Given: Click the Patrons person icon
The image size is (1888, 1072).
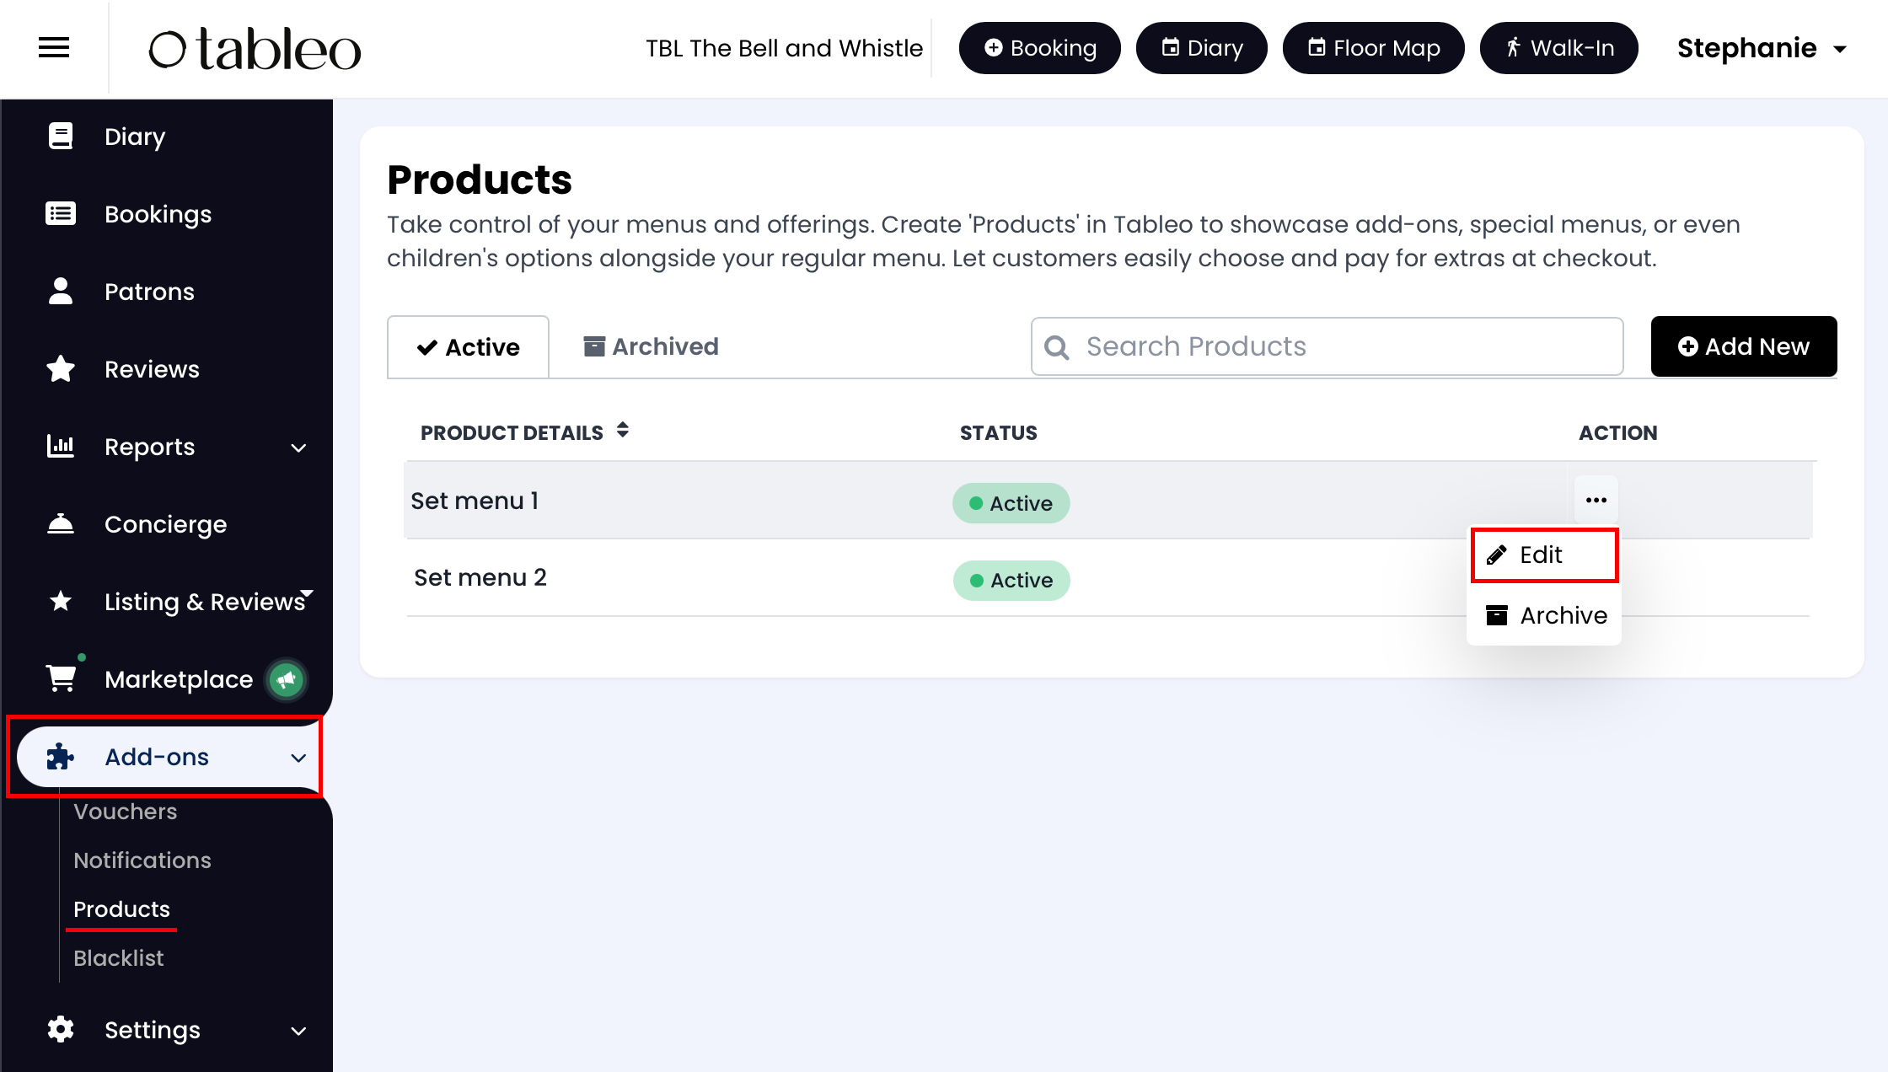Looking at the screenshot, I should [61, 291].
